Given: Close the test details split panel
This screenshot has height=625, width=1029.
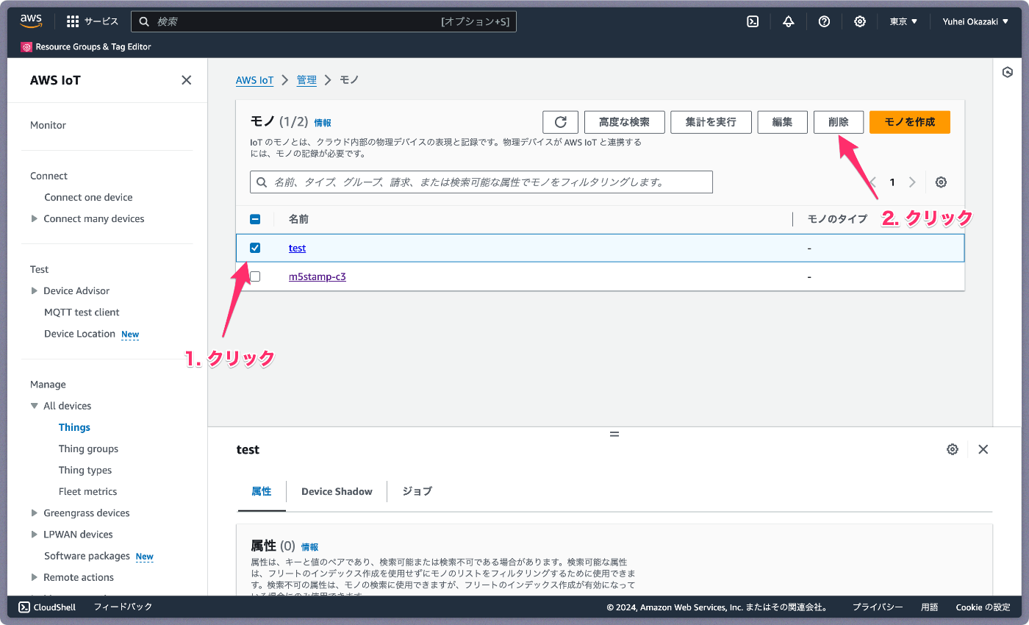Looking at the screenshot, I should pos(983,449).
